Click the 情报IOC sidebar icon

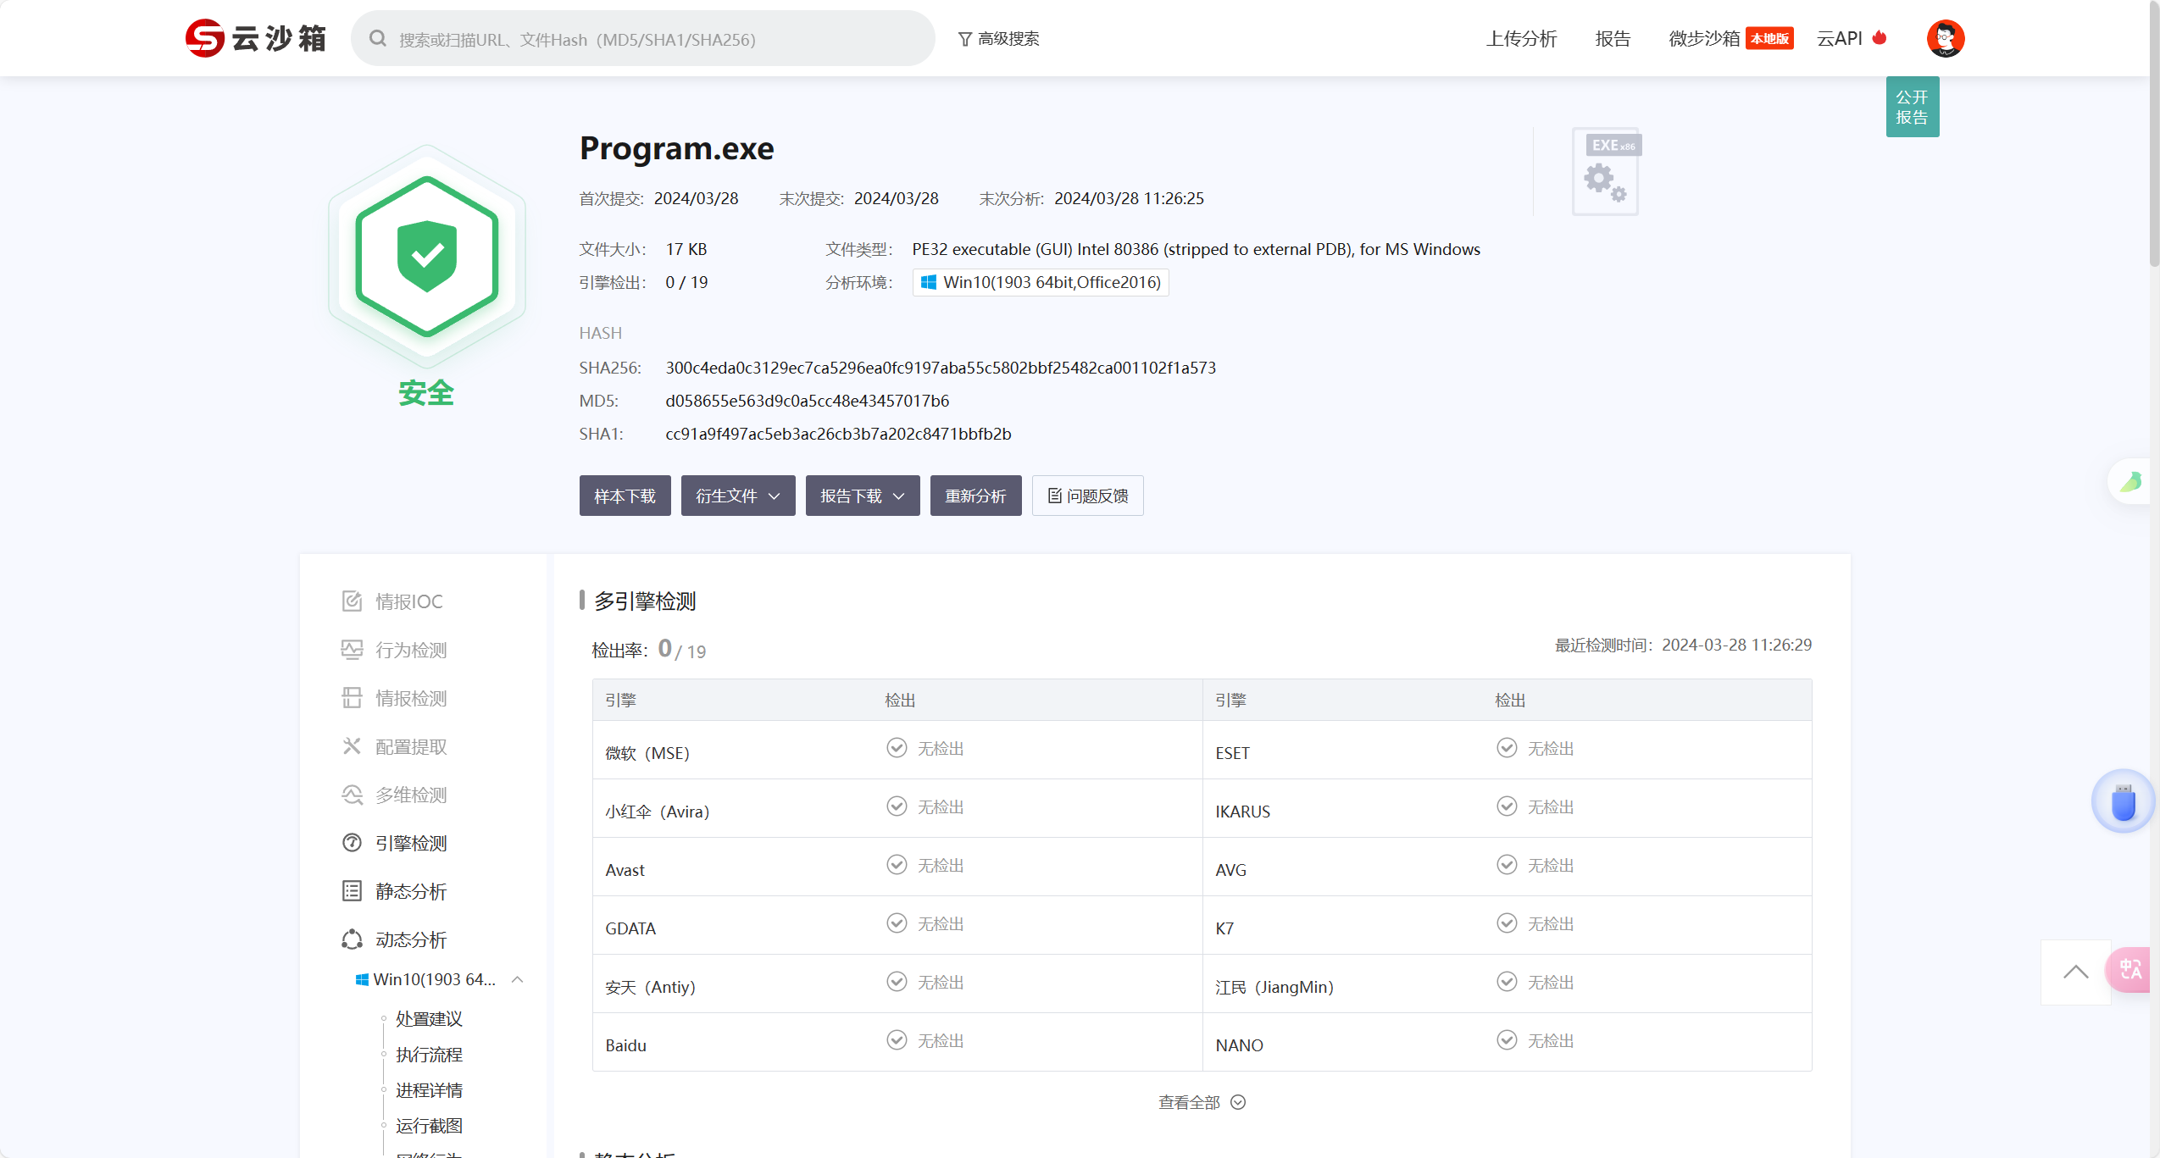[x=352, y=601]
